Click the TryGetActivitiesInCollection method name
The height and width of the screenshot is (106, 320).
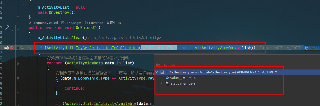[107, 48]
